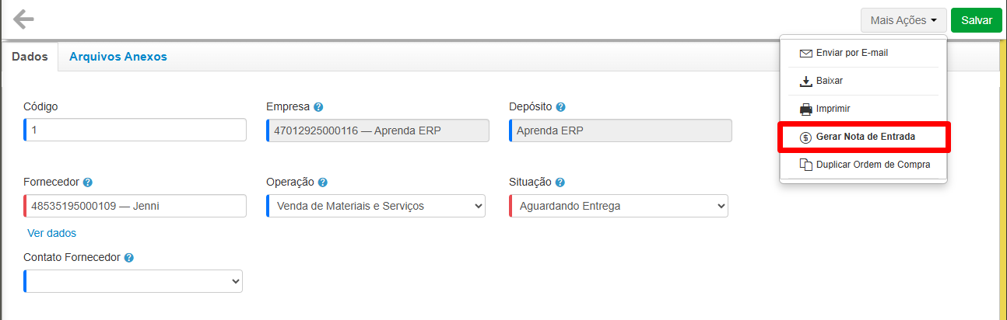The image size is (1007, 320).
Task: Open the Ver dados link
Action: pyautogui.click(x=51, y=233)
